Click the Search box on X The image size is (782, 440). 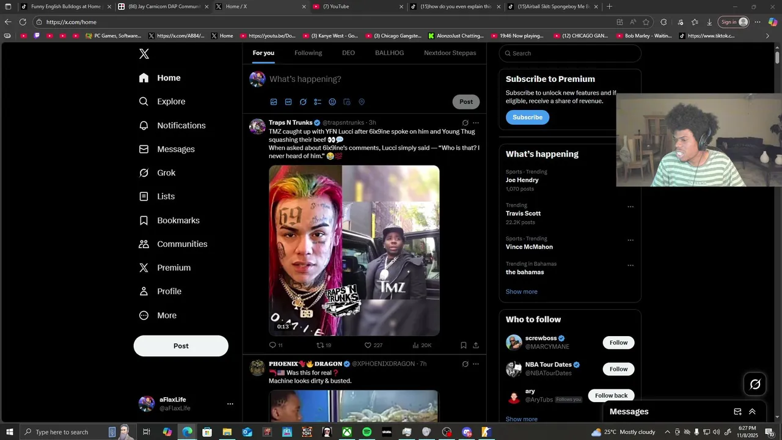[x=570, y=53]
